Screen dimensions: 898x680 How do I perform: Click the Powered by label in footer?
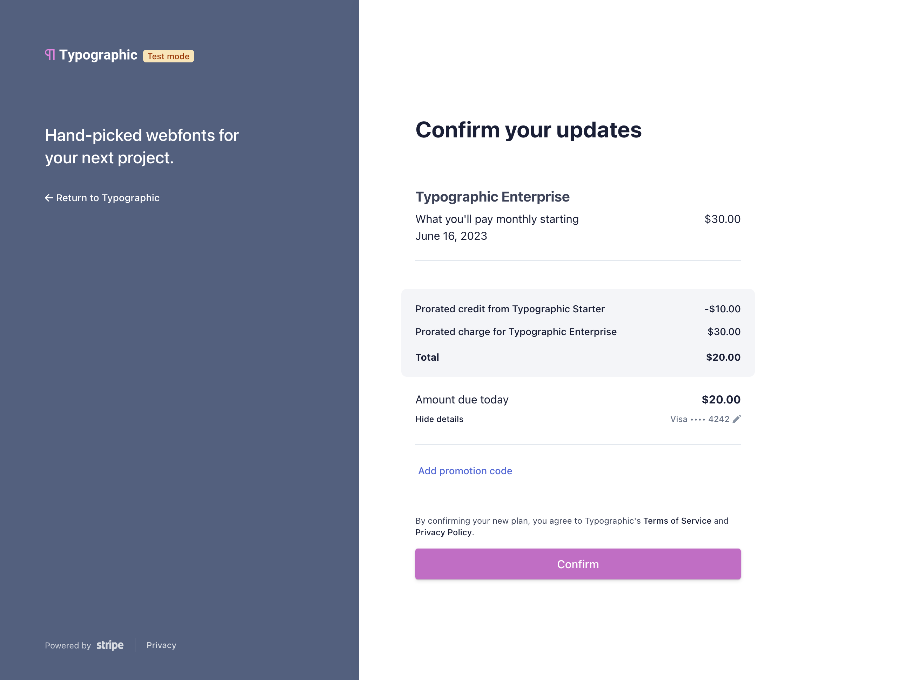click(67, 645)
